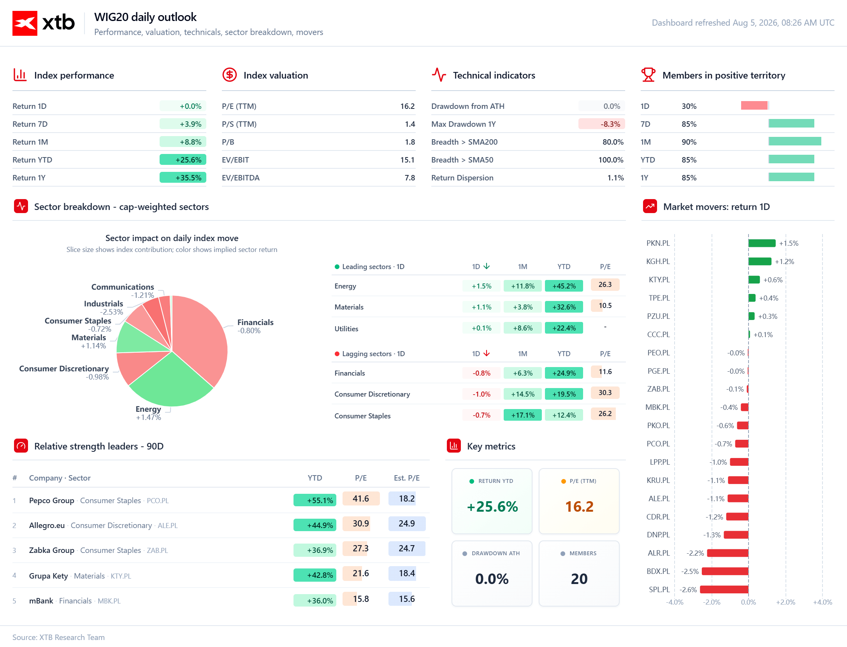The height and width of the screenshot is (647, 847).
Task: Click the Energy YTD +45.2% cell
Action: [x=564, y=286]
